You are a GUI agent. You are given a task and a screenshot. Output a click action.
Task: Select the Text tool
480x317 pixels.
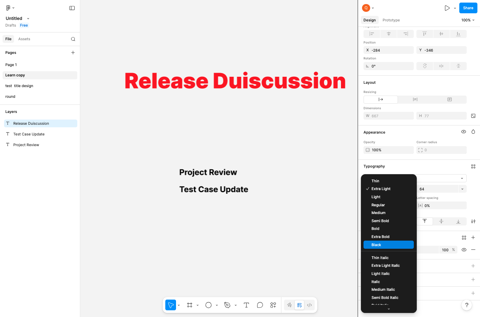(x=246, y=305)
